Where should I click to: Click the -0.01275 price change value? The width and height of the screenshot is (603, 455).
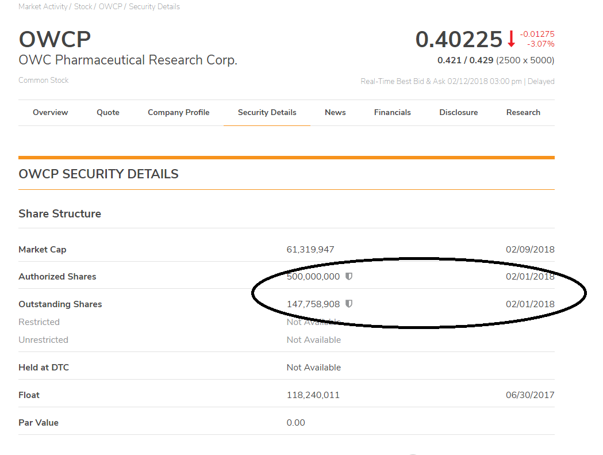point(537,34)
